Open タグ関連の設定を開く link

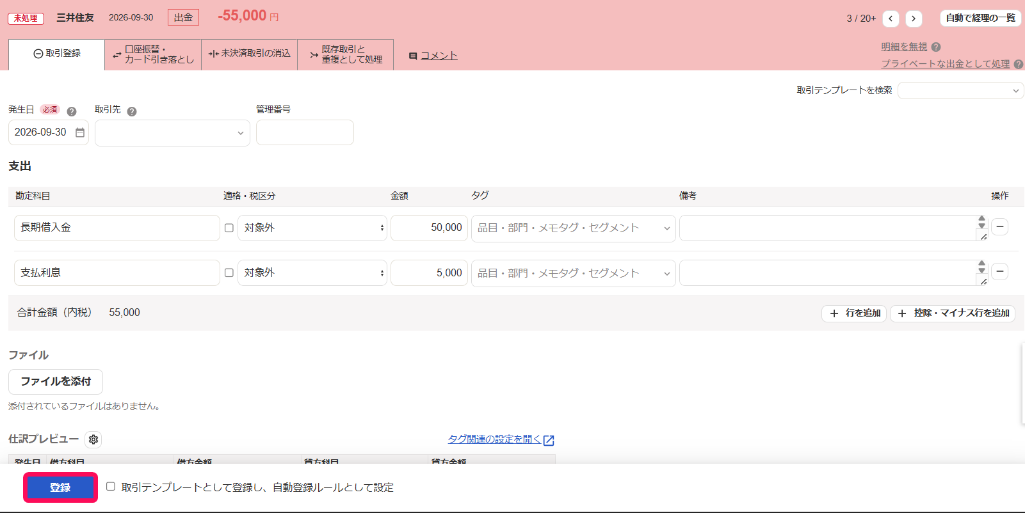pyautogui.click(x=494, y=439)
